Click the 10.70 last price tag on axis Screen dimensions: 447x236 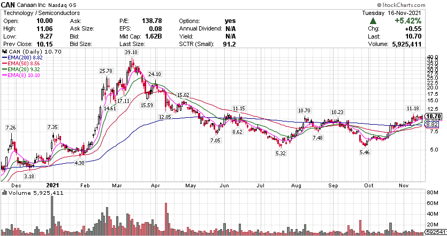point(434,116)
